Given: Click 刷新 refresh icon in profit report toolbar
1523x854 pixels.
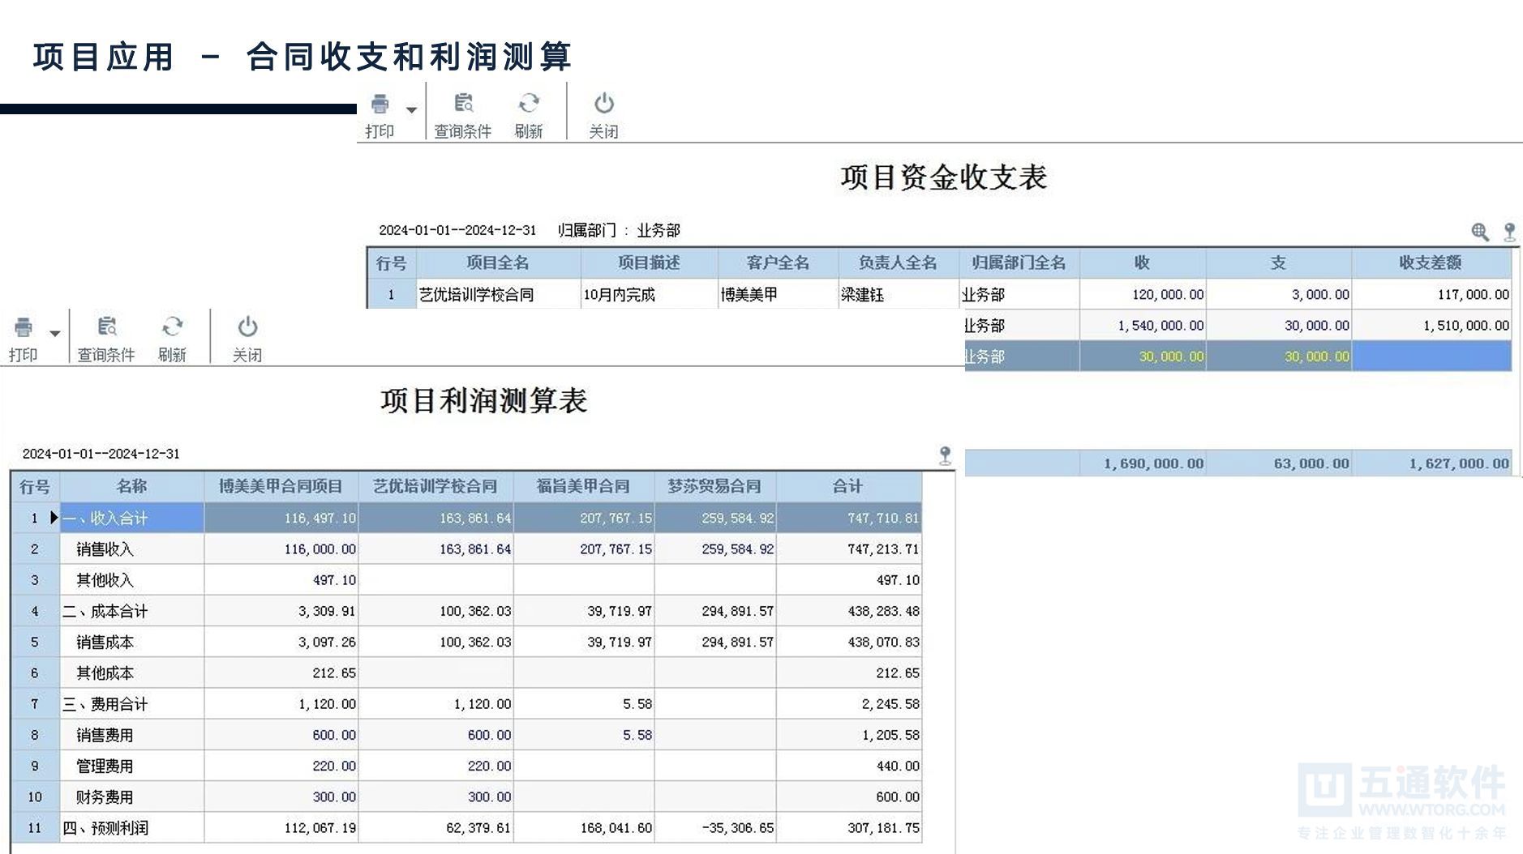Looking at the screenshot, I should (172, 327).
